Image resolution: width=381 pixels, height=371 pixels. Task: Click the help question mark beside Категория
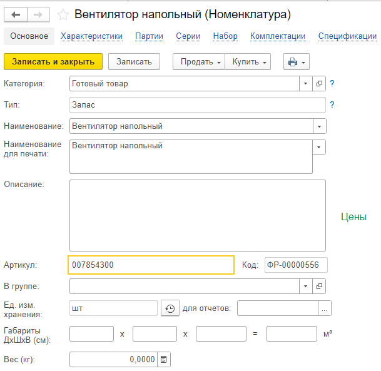pos(332,83)
